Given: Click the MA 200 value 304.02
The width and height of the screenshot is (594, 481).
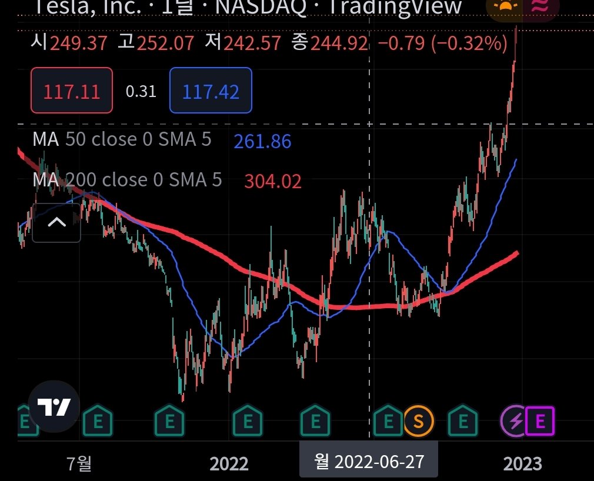Looking at the screenshot, I should pos(273,182).
